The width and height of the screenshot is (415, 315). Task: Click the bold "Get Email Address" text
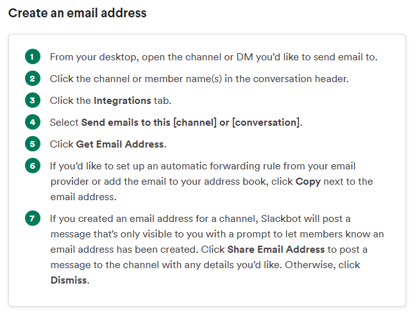(121, 144)
